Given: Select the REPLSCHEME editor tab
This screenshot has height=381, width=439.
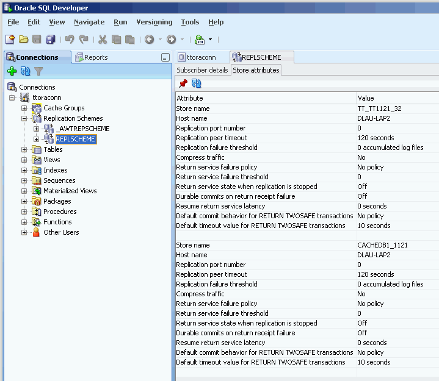Looking at the screenshot, I should click(261, 57).
